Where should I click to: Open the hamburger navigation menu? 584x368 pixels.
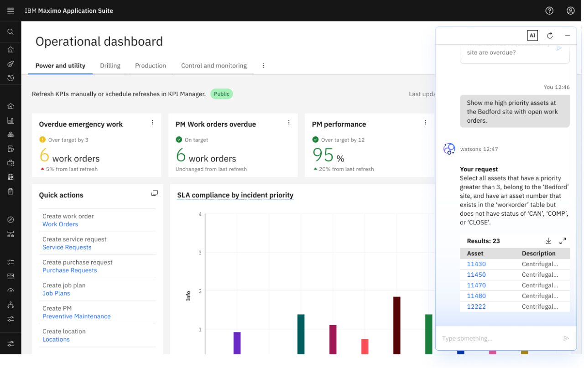click(10, 10)
